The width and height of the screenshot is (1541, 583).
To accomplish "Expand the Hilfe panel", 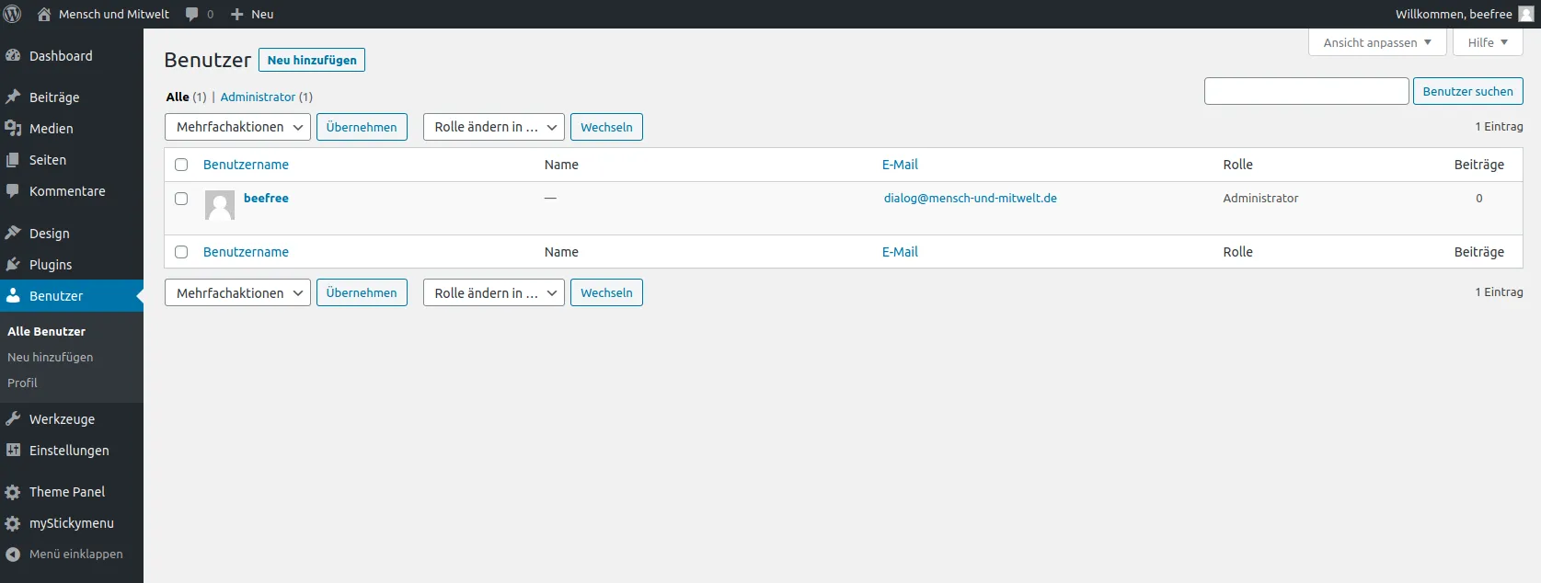I will point(1488,42).
